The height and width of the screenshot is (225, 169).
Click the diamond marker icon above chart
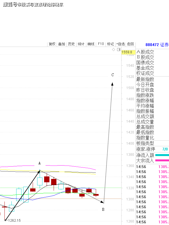pos(113,50)
